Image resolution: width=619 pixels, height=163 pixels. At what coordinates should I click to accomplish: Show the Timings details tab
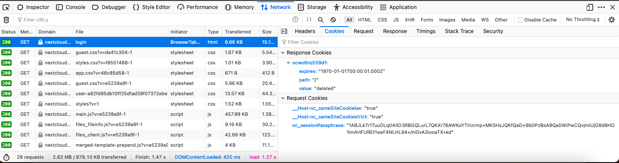(x=426, y=31)
